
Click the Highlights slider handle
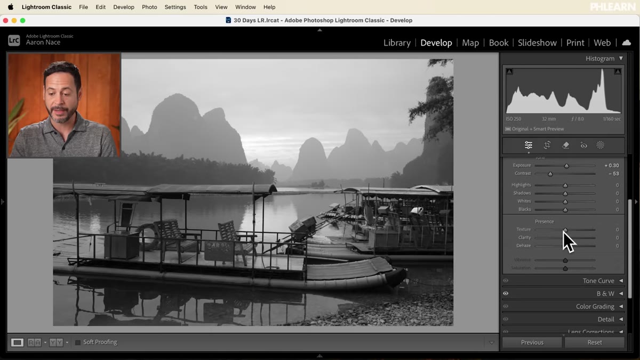565,185
